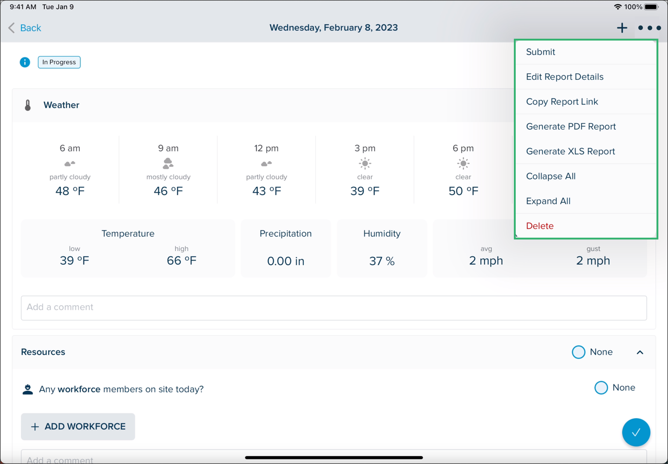Select the 6 pm clear sun icon

[463, 163]
